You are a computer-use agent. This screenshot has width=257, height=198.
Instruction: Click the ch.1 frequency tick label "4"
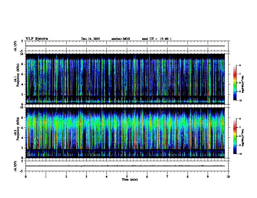point(23,84)
